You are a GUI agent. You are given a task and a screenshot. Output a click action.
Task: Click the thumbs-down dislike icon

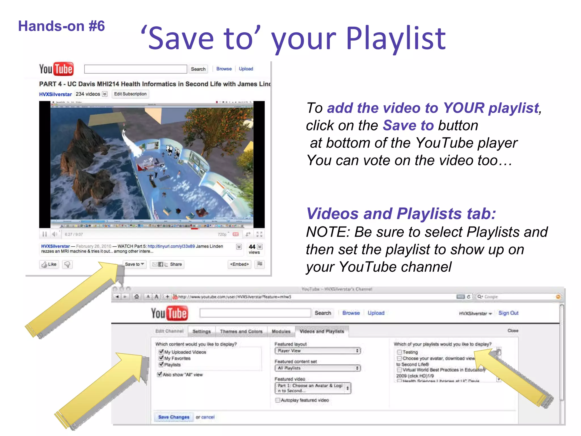[67, 264]
